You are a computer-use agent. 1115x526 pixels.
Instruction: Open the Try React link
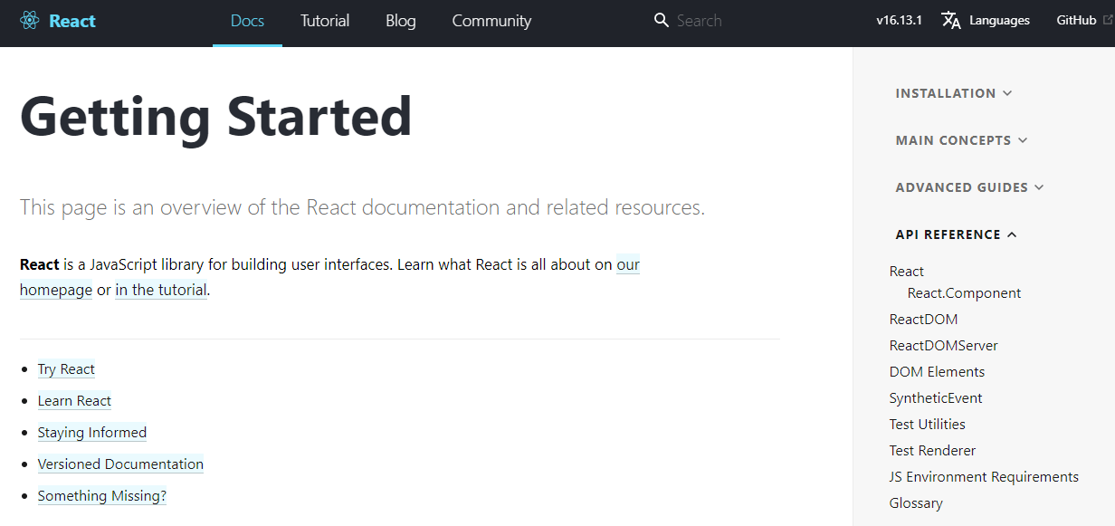[x=66, y=369]
